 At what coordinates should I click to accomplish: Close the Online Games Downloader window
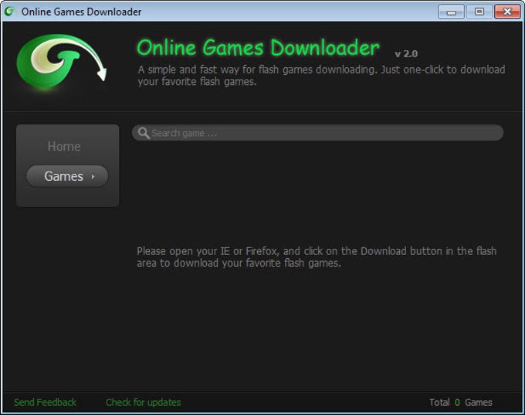tap(507, 12)
